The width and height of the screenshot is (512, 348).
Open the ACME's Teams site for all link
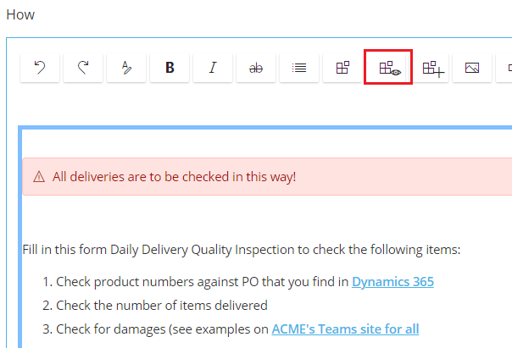[x=345, y=329]
